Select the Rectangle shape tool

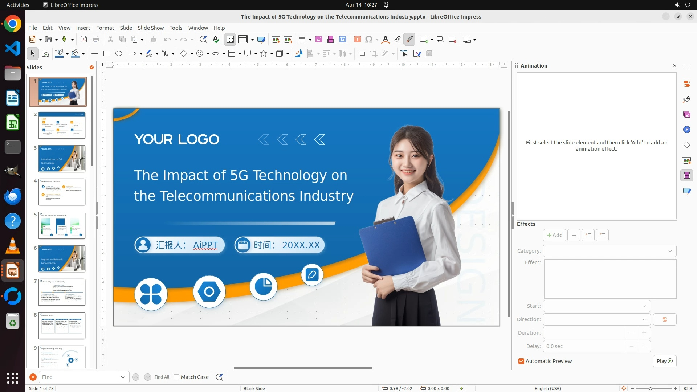(106, 54)
